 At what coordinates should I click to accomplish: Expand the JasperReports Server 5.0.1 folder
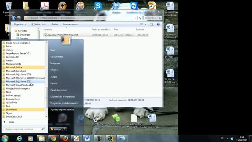pyautogui.click(x=23, y=53)
